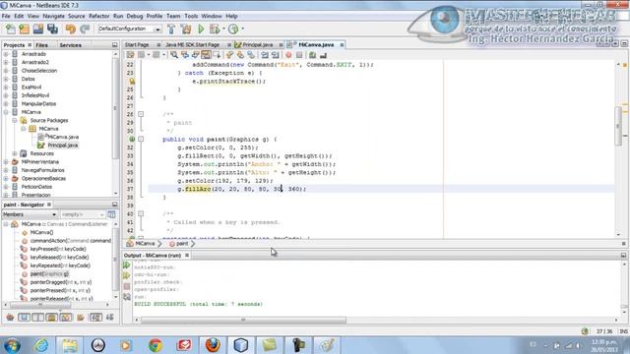Click the Start Macro Recording red icon
The height and width of the screenshot is (354, 630).
pos(288,55)
